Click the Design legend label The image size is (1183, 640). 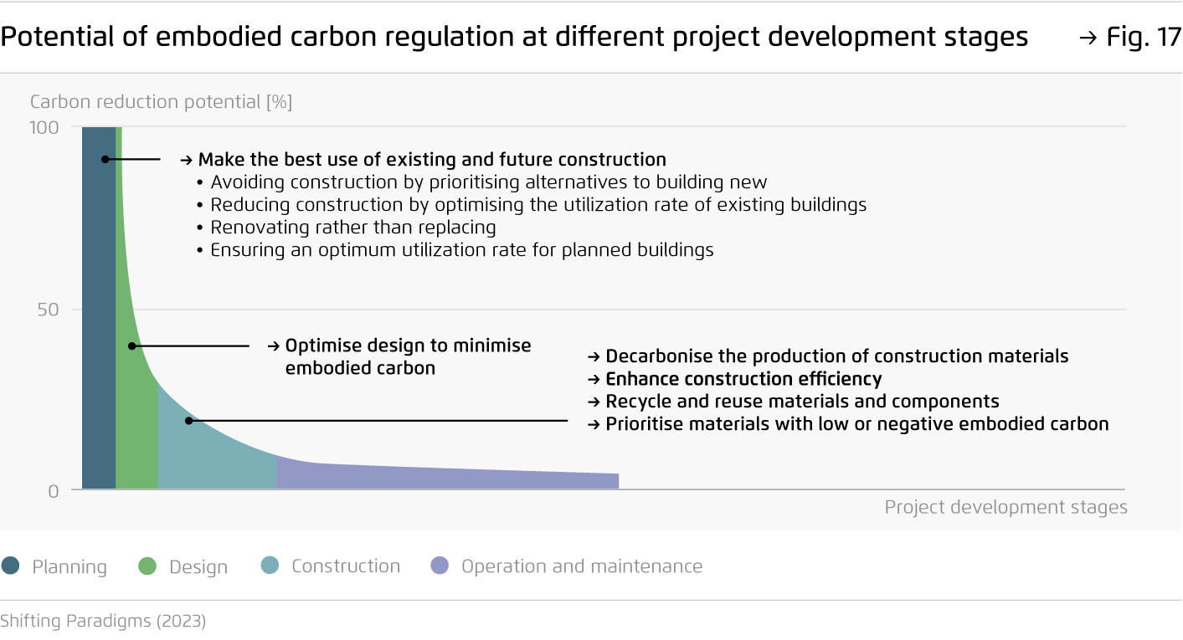(x=198, y=567)
